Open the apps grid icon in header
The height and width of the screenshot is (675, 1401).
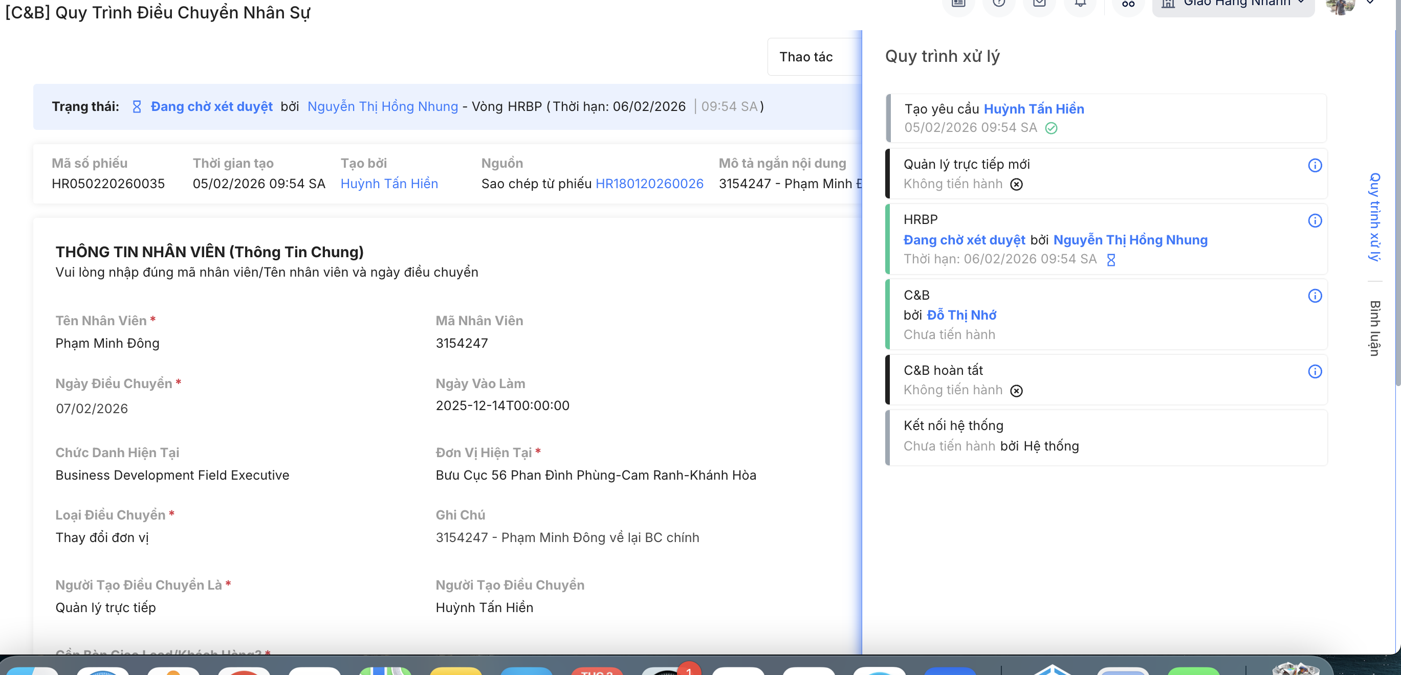tap(1128, 5)
